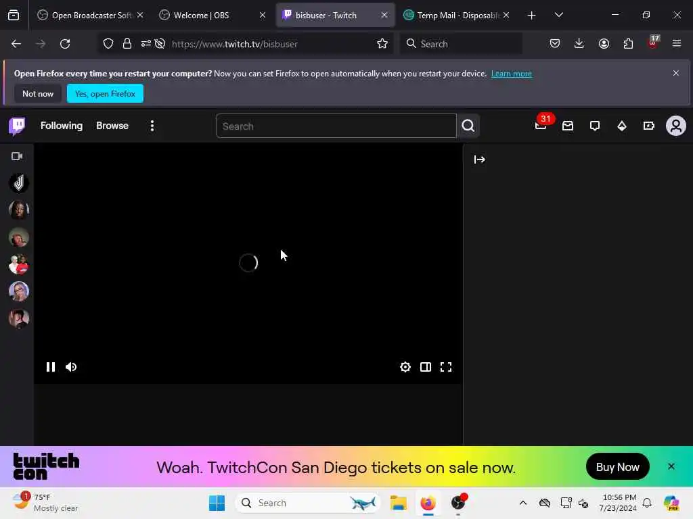Open the three-dot more menu on Twitch
The image size is (693, 519).
coord(152,126)
